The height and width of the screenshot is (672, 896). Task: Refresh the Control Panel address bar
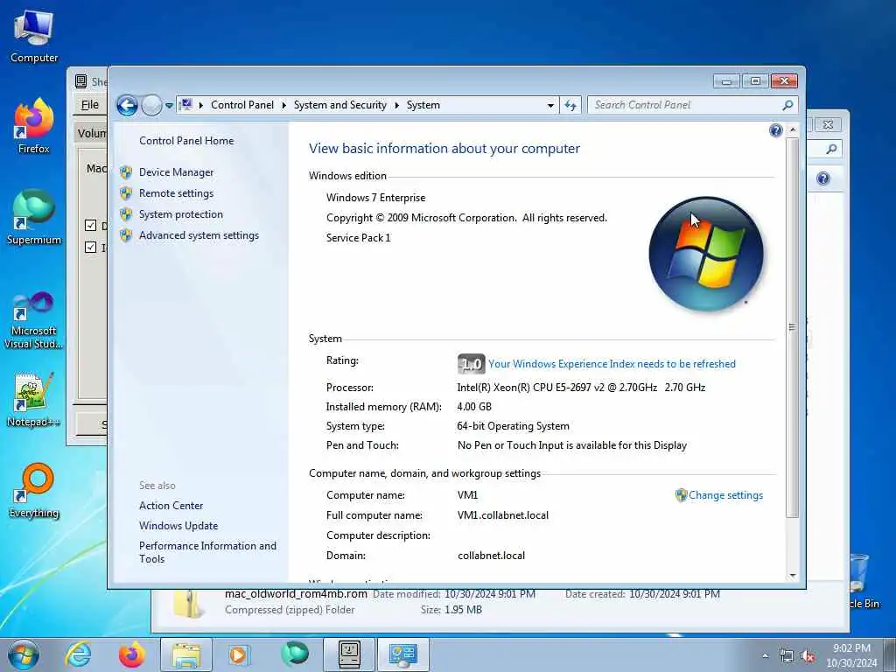[570, 105]
